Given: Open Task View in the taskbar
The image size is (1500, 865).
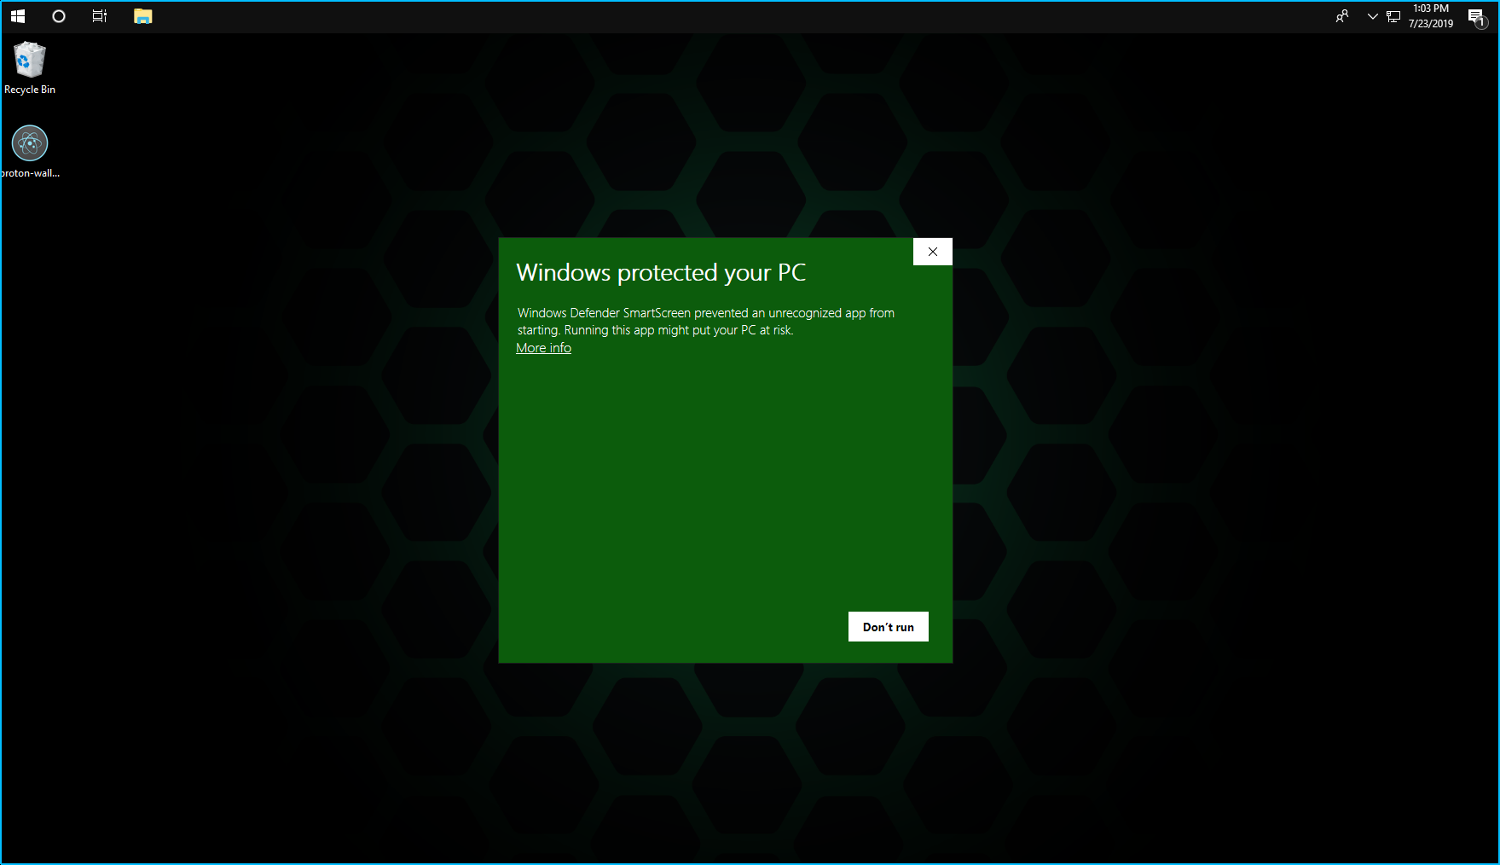Looking at the screenshot, I should (100, 16).
